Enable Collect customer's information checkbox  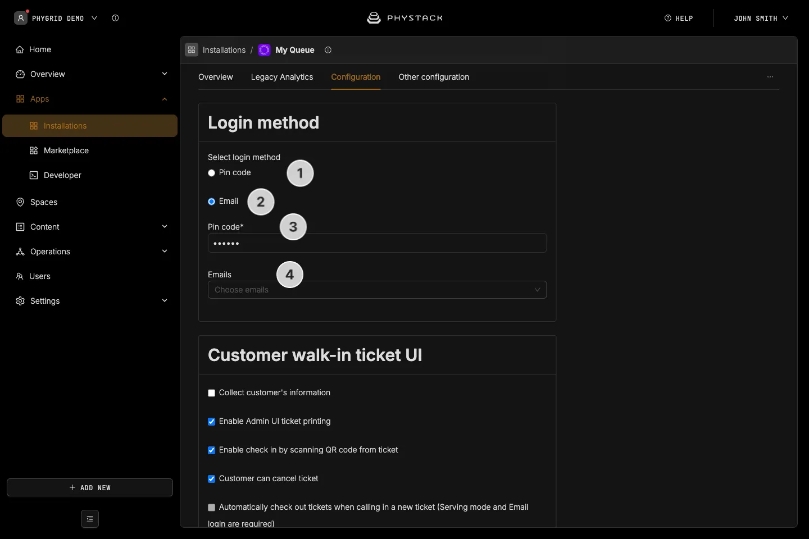click(x=211, y=393)
